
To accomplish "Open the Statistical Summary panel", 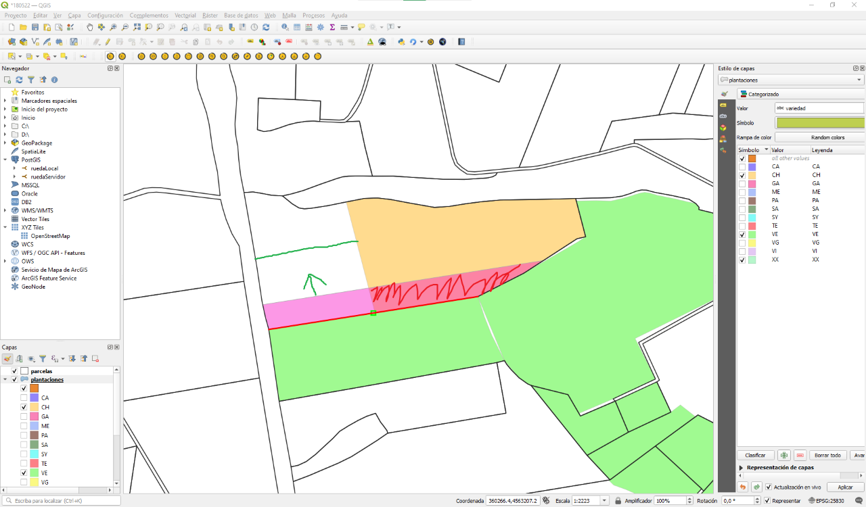I will [332, 28].
